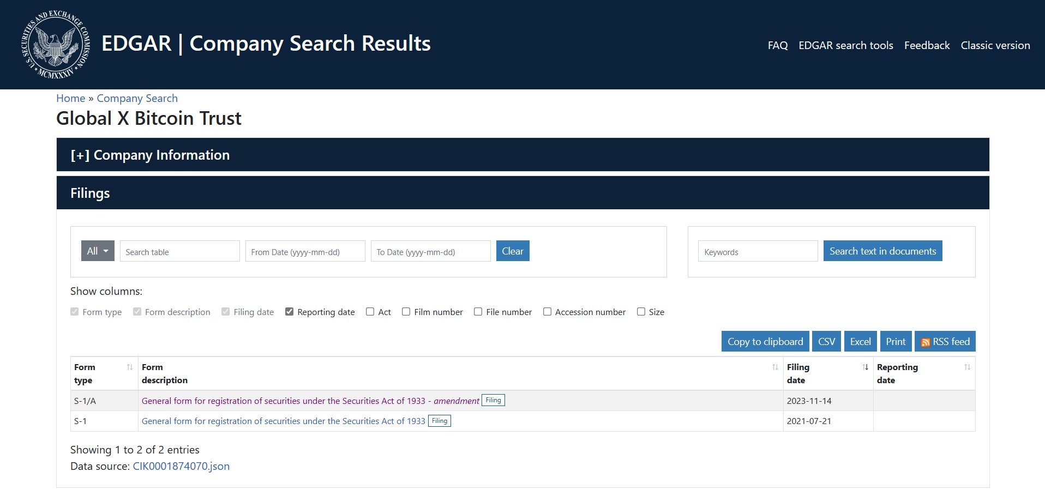Click the RSS feed button
This screenshot has height=496, width=1045.
click(945, 342)
